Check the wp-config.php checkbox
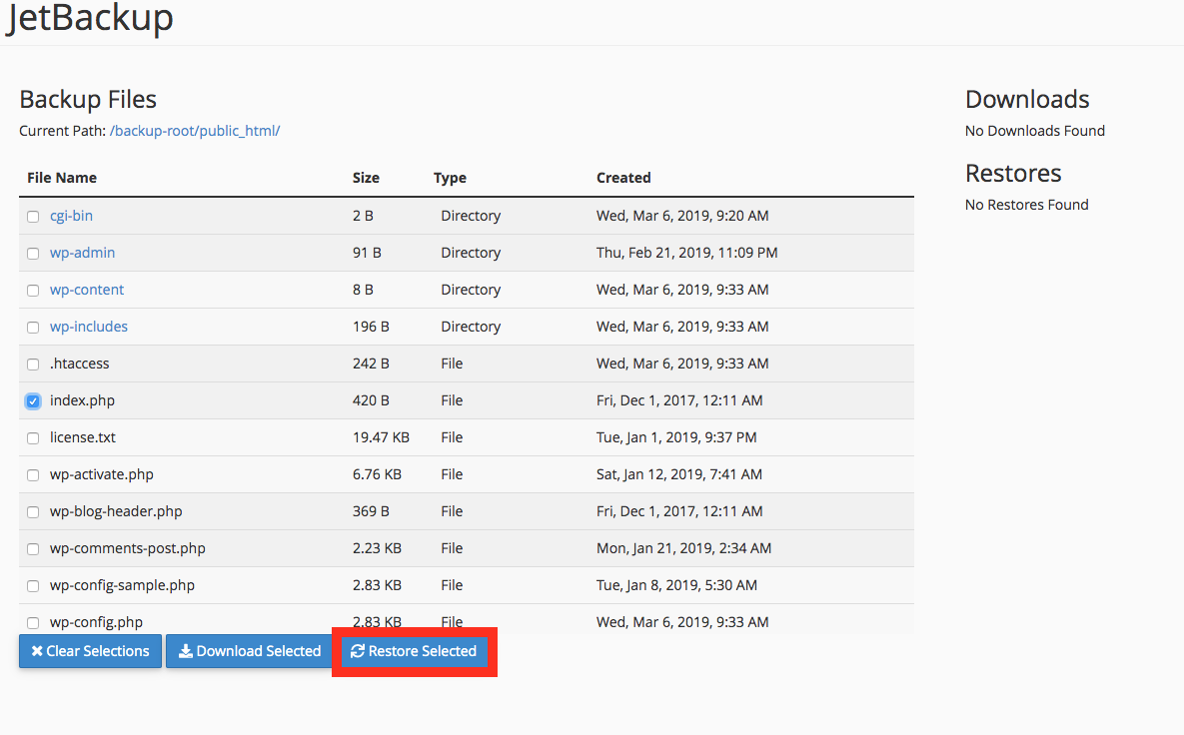Viewport: 1184px width, 735px height. (33, 623)
